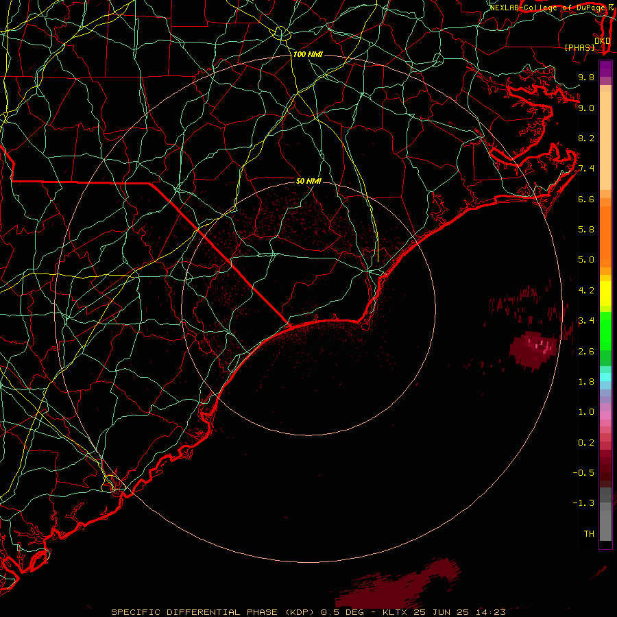
Task: Pick the orange segment of the color bar
Action: [x=605, y=236]
